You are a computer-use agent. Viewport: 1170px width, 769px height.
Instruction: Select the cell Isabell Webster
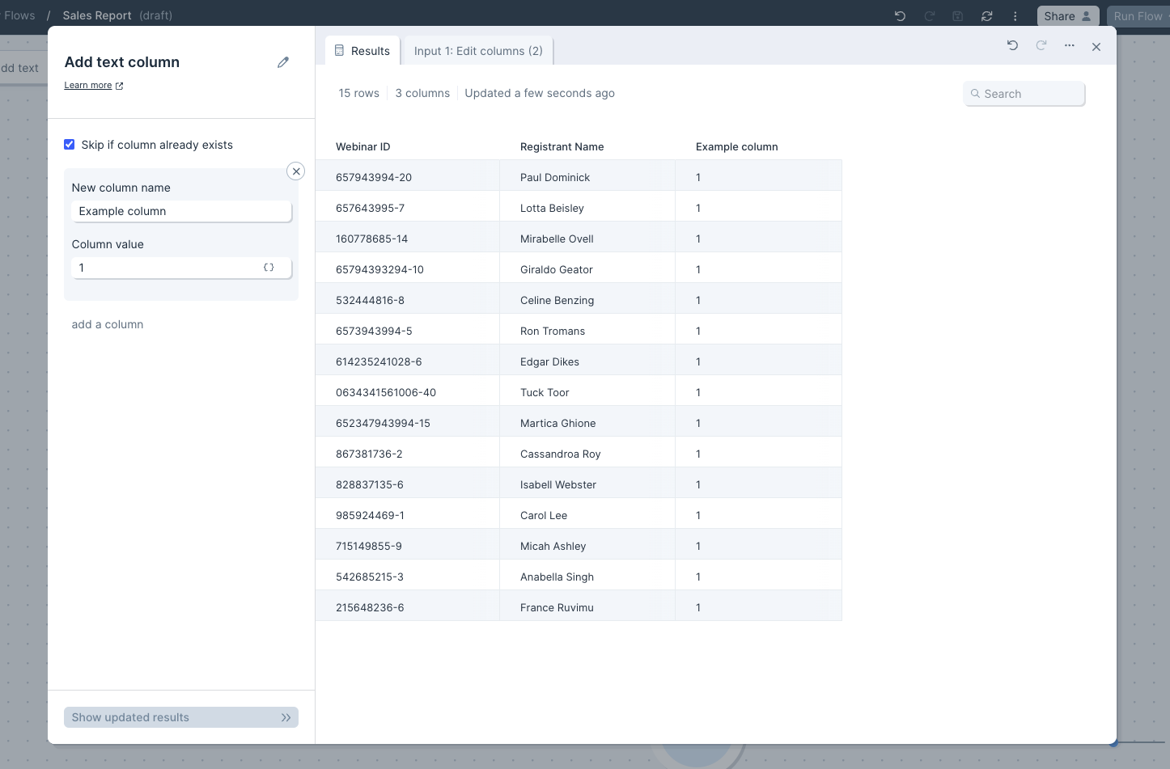[587, 484]
